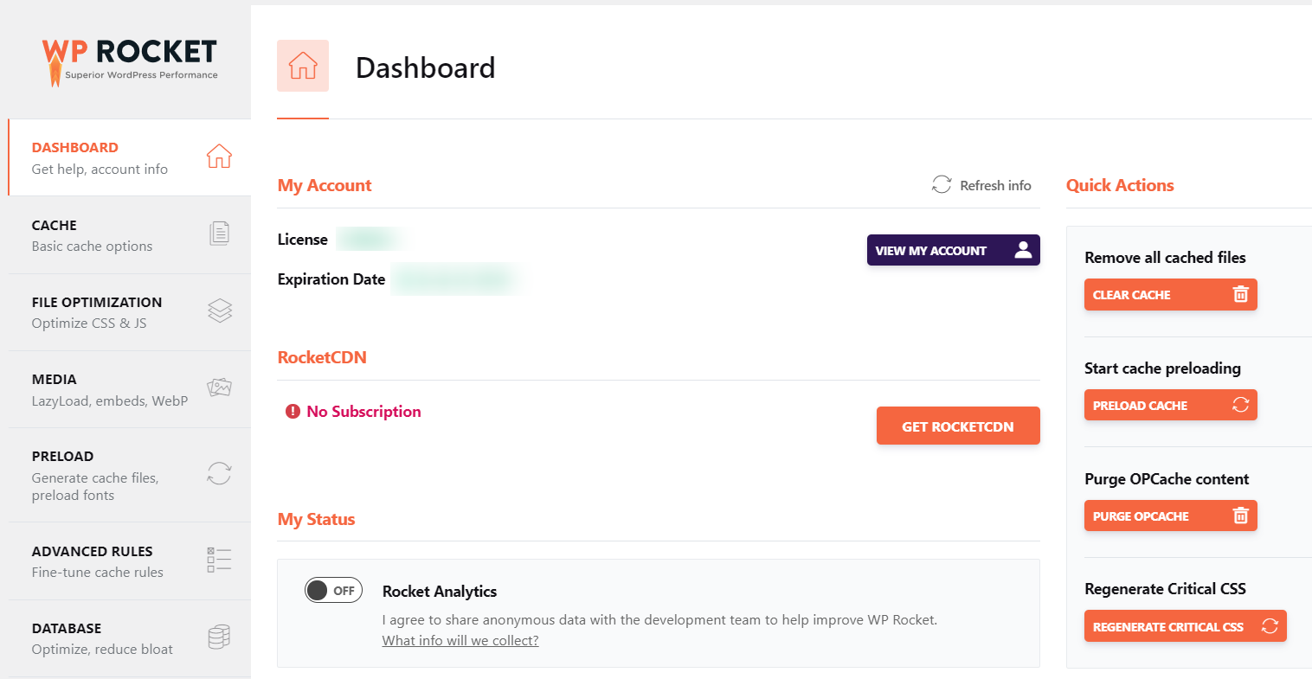1312x679 pixels.
Task: Click the large home icon beside Dashboard title
Action: click(303, 66)
